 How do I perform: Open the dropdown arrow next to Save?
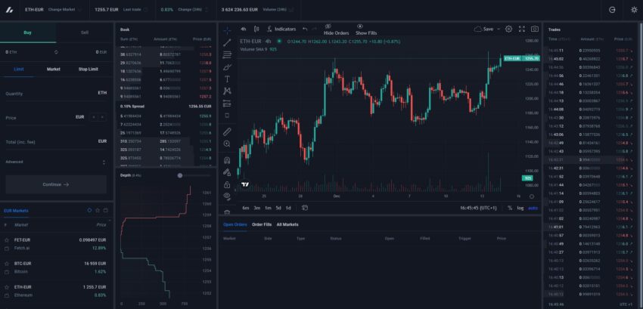pos(499,29)
